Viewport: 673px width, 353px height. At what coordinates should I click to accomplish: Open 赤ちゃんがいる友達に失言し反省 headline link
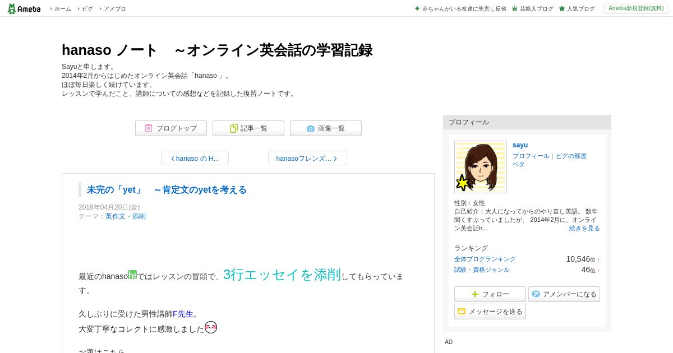pyautogui.click(x=464, y=9)
